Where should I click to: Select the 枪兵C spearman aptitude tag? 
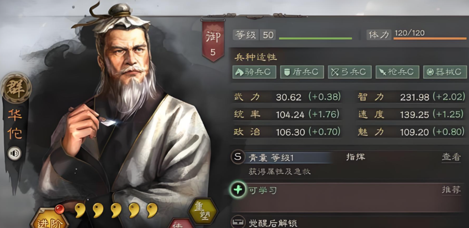point(397,72)
